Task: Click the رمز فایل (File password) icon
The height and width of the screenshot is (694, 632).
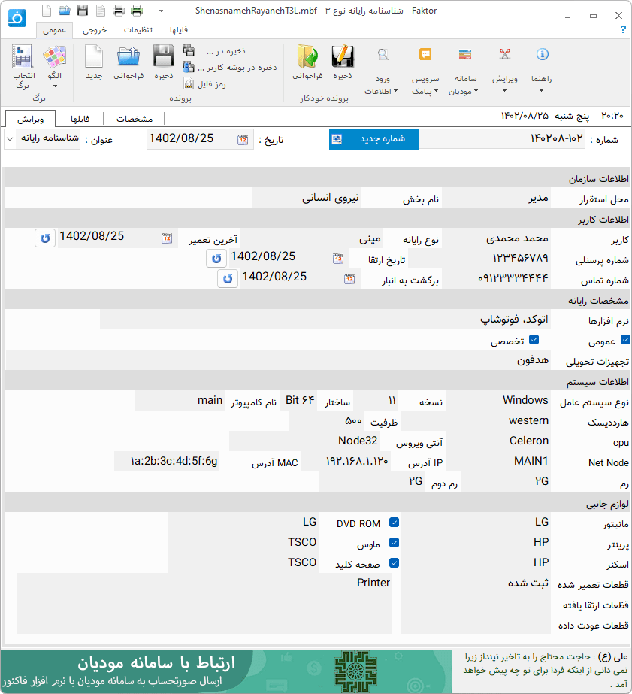Action: [189, 84]
